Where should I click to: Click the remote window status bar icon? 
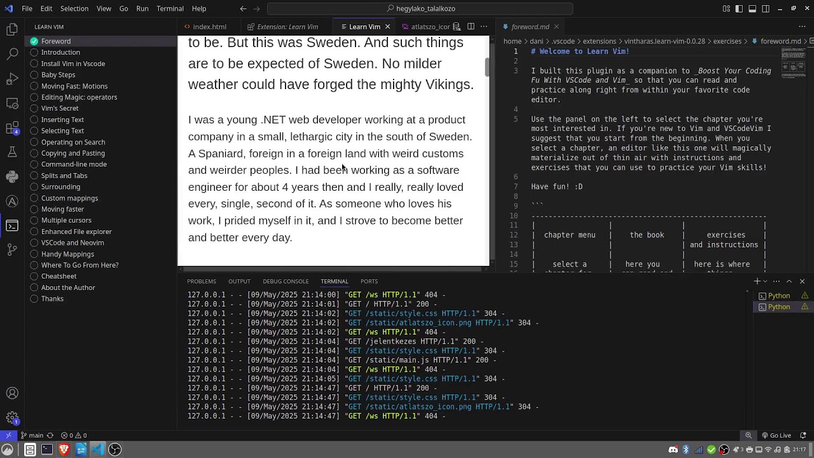point(8,436)
